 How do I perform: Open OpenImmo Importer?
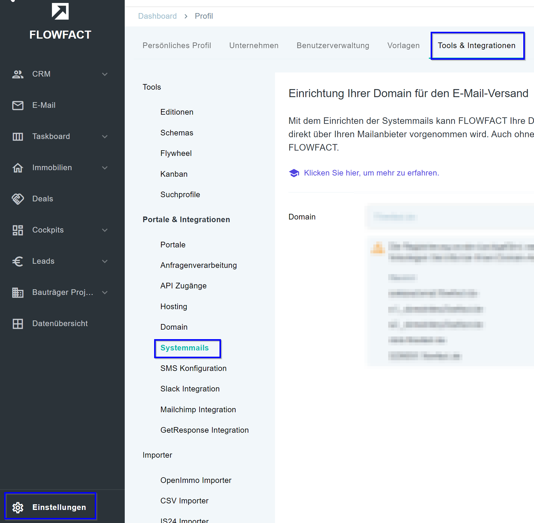(x=196, y=480)
